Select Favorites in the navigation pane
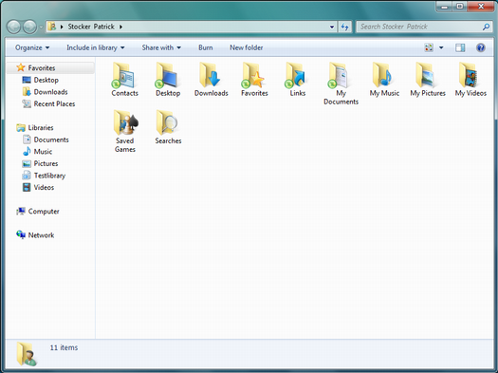This screenshot has height=373, width=498. (x=42, y=68)
